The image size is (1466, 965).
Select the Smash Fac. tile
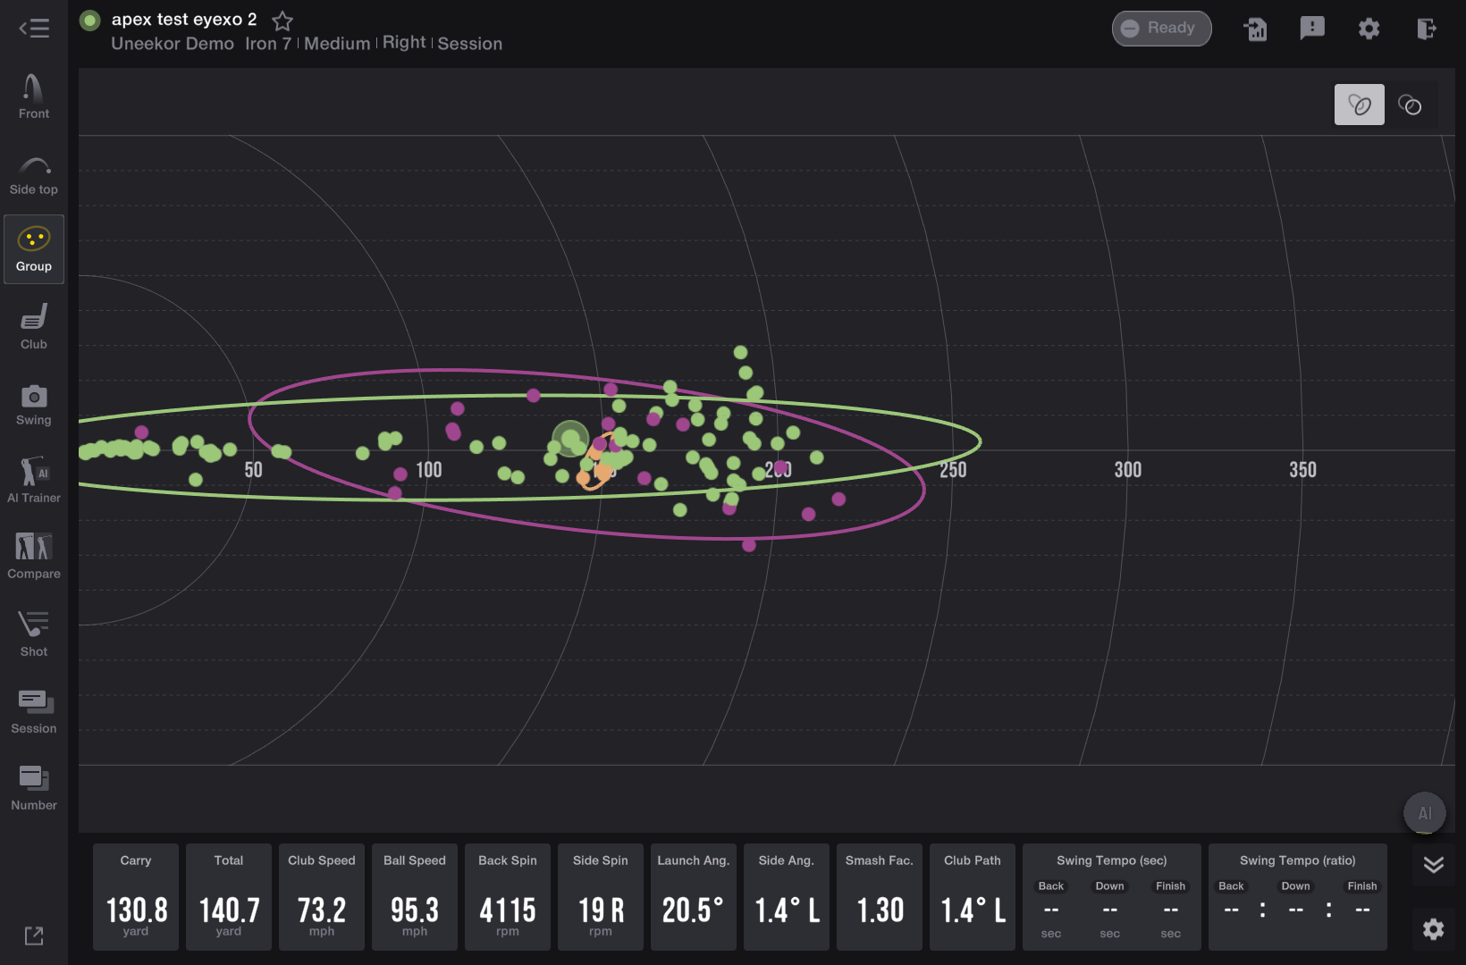tap(880, 896)
